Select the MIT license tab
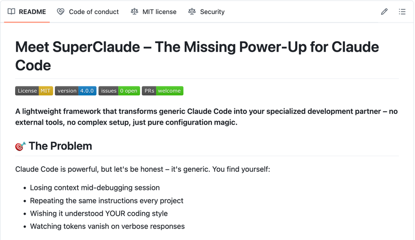This screenshot has height=240, width=415. (159, 12)
